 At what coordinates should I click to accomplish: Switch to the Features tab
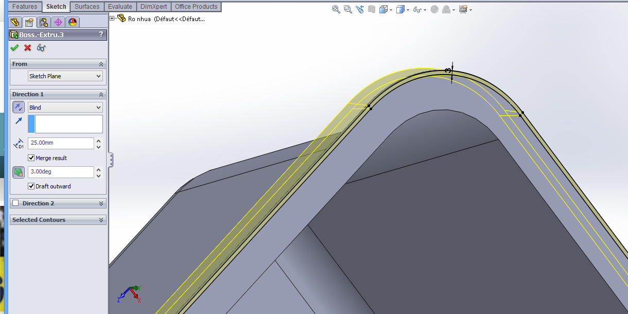25,7
